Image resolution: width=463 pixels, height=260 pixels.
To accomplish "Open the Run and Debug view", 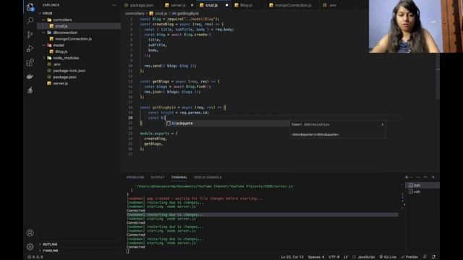I will pos(30,48).
